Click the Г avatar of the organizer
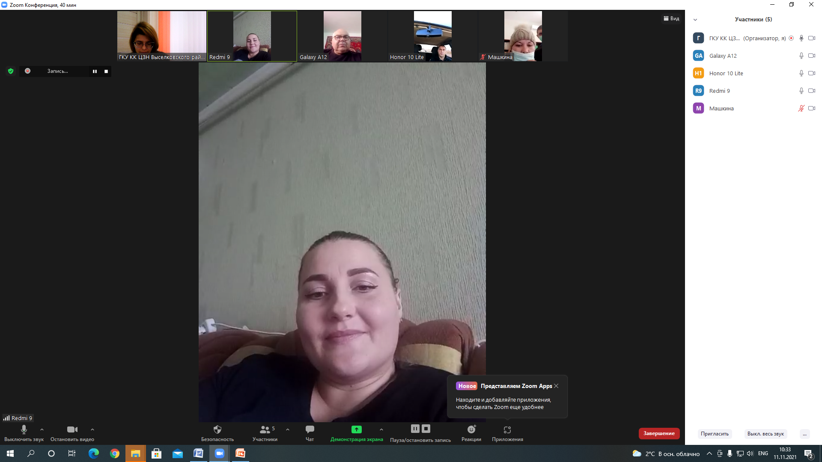Viewport: 822px width, 462px height. click(x=698, y=38)
